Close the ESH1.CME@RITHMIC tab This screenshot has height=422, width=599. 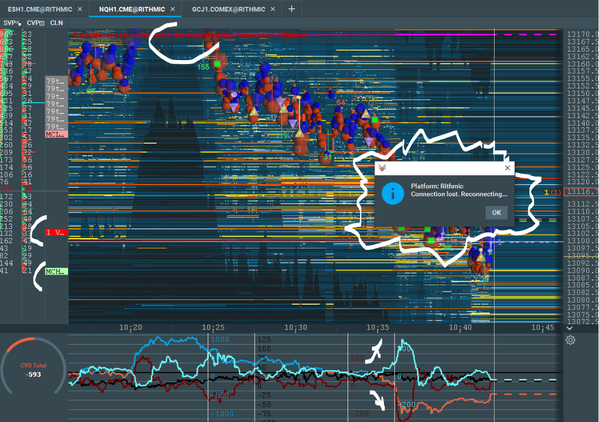pyautogui.click(x=80, y=9)
